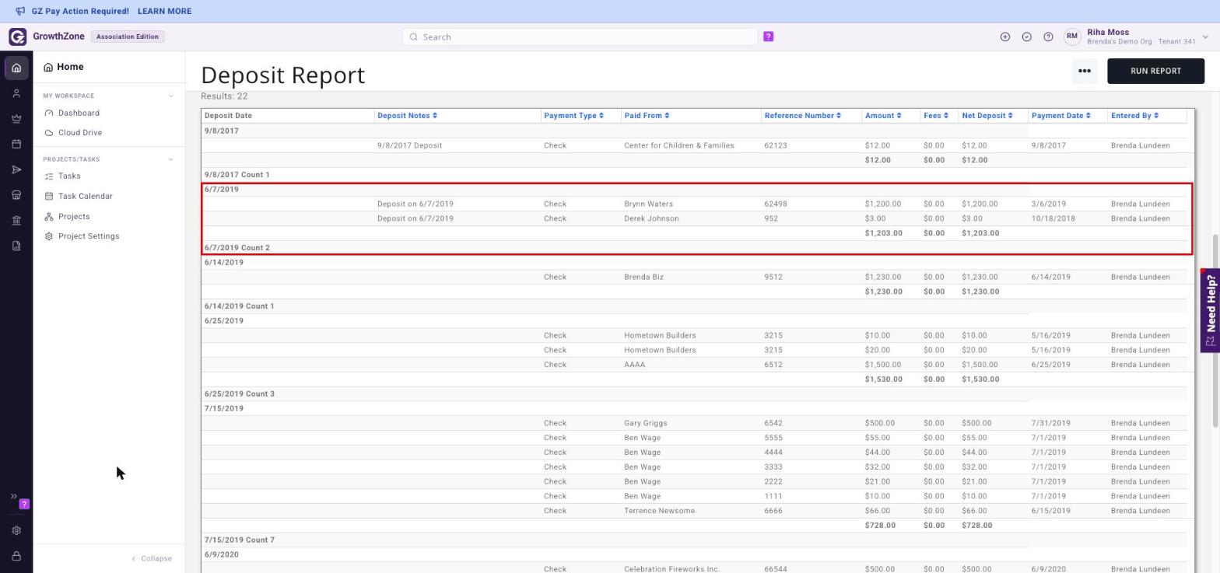1220x573 pixels.
Task: Click the Derek Johnson cell
Action: point(651,218)
